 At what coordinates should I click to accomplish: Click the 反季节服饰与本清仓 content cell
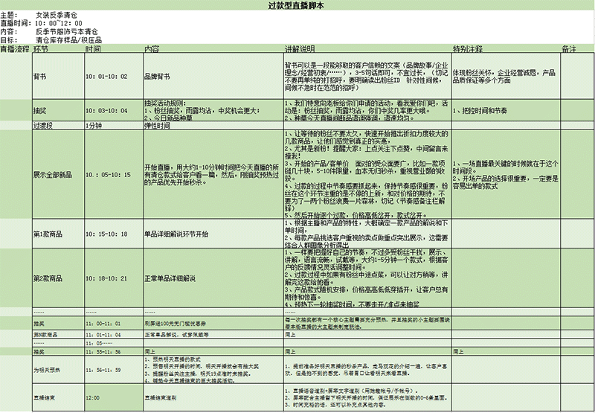coord(67,32)
